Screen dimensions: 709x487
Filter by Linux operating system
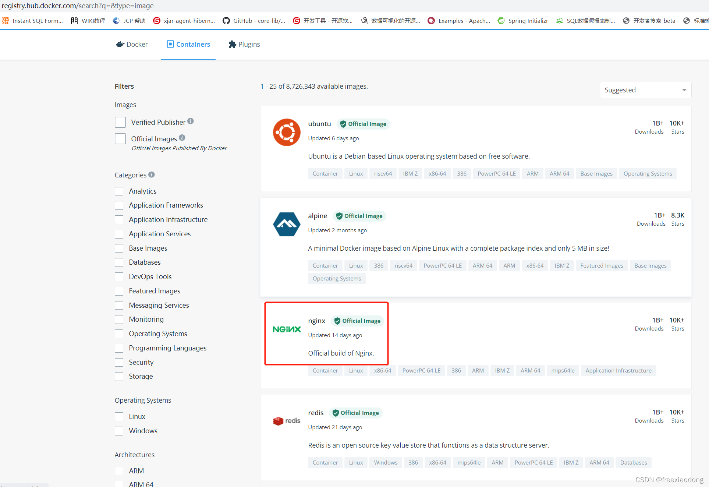pos(119,416)
